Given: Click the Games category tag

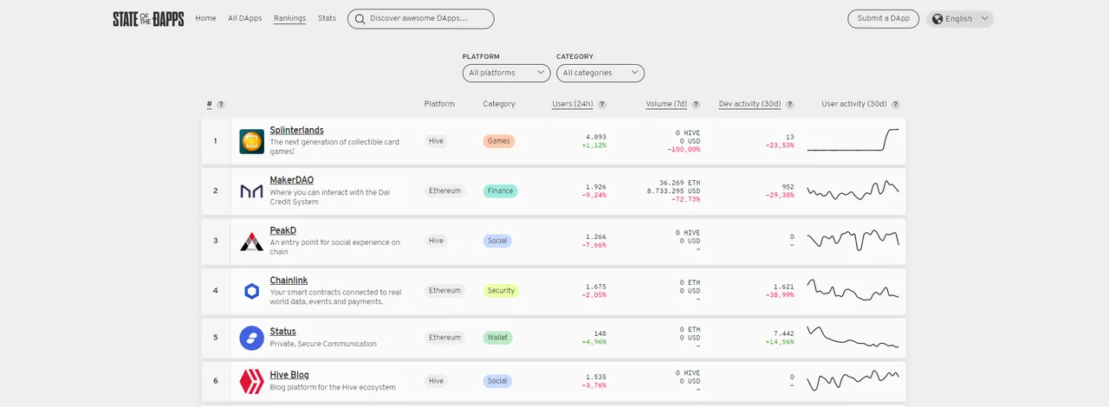Looking at the screenshot, I should [x=499, y=141].
